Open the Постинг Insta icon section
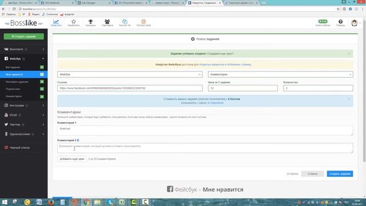 [x=144, y=23]
